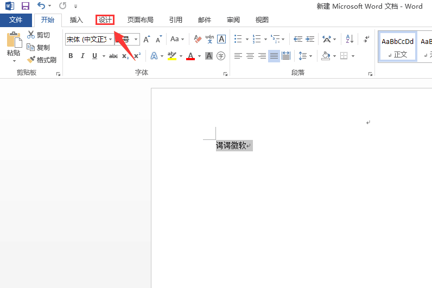Screen dimensions: 432x288
Task: Toggle Justify alignment
Action: click(x=274, y=56)
